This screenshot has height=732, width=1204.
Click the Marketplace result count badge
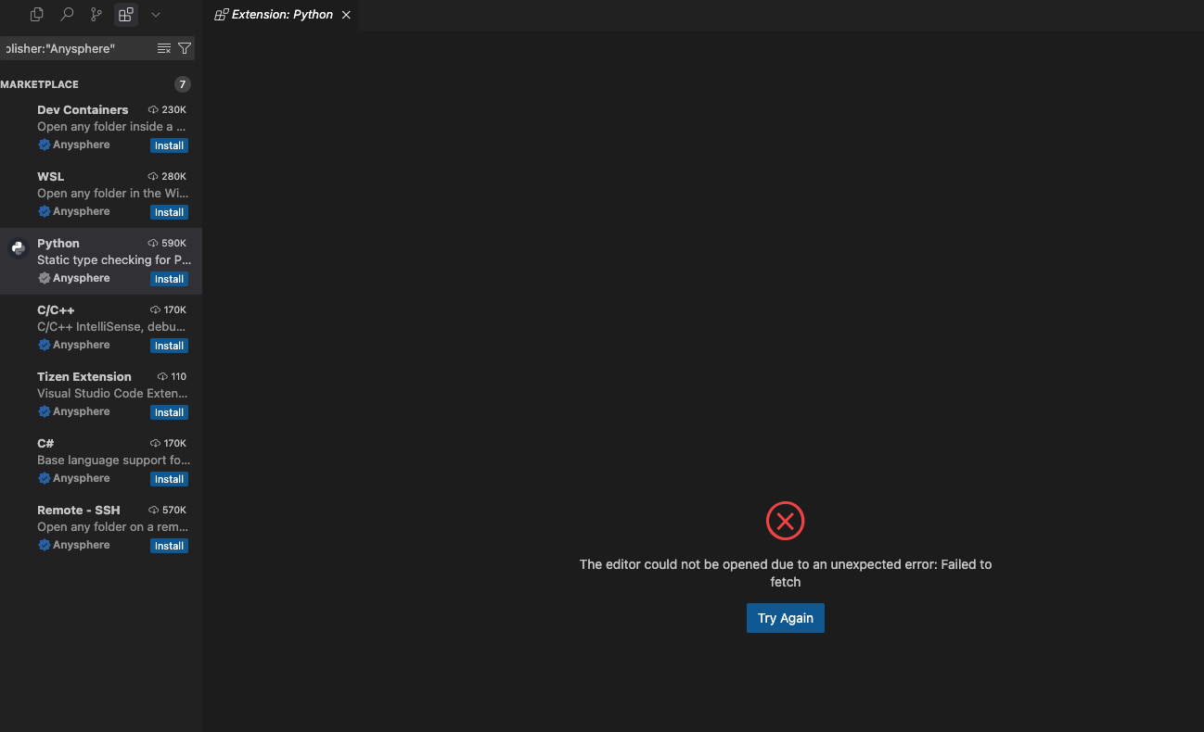coord(183,84)
